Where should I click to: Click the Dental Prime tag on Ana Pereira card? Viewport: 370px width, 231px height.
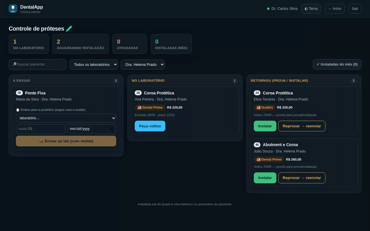click(x=150, y=107)
